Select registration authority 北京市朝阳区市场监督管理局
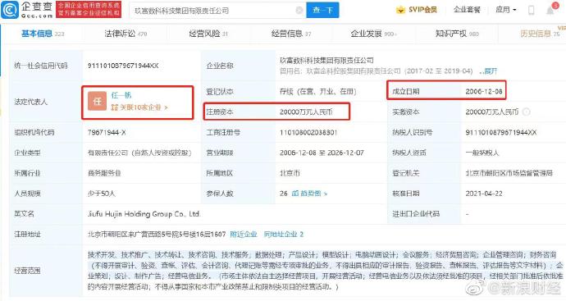Viewport: 566px width, 301px height. coord(509,173)
